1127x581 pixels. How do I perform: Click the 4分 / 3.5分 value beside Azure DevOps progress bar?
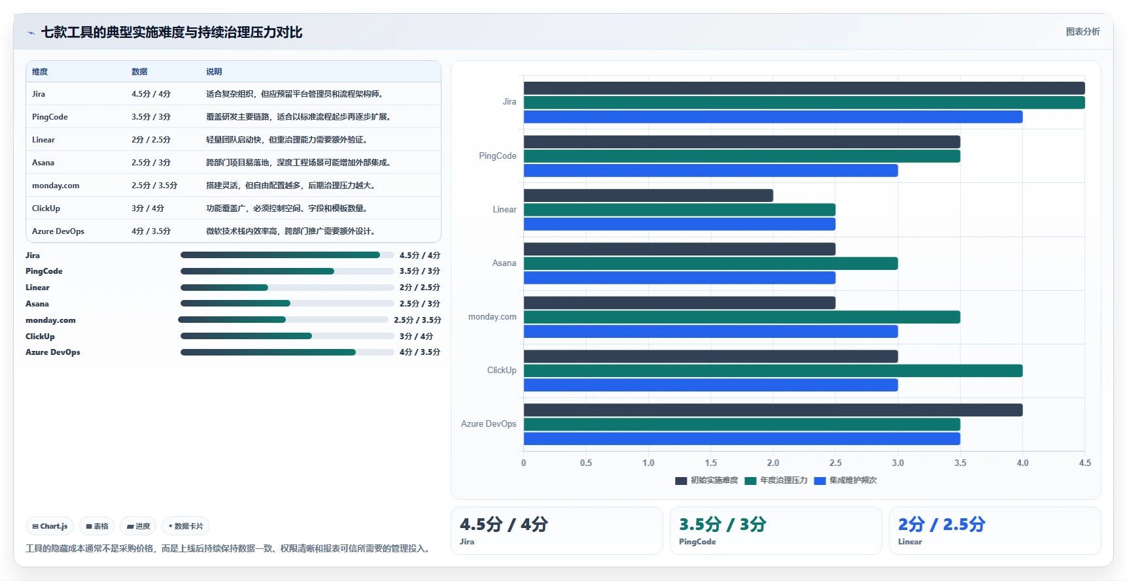click(x=420, y=352)
